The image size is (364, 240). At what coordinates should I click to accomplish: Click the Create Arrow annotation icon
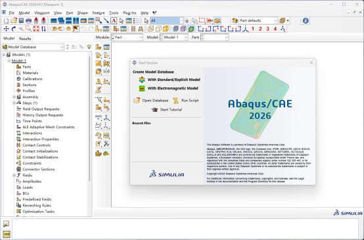[106, 20]
